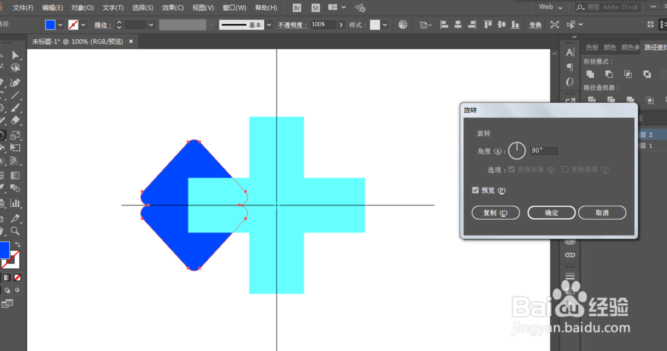This screenshot has height=351, width=667.
Task: Open the 效果(C) menu
Action: [x=173, y=7]
